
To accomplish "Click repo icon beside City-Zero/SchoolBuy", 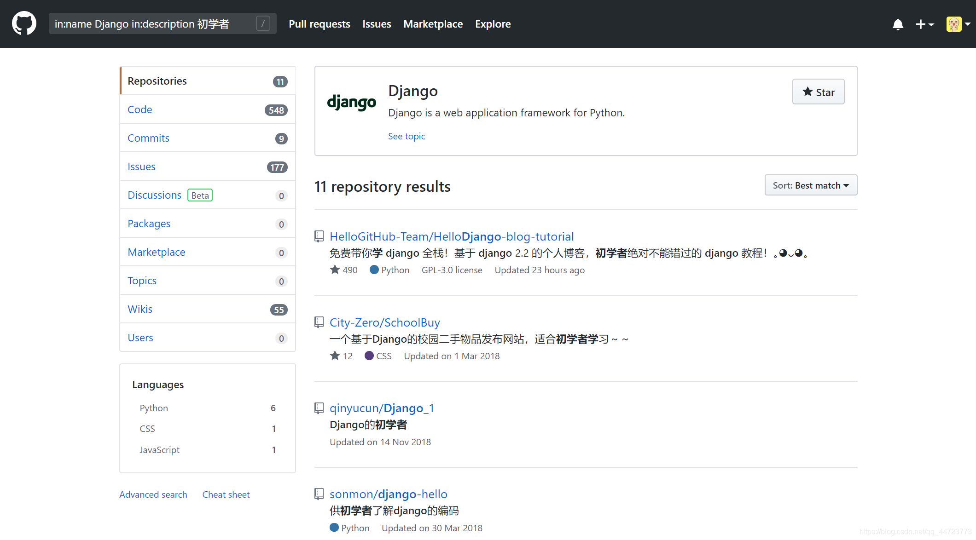I will pyautogui.click(x=319, y=322).
